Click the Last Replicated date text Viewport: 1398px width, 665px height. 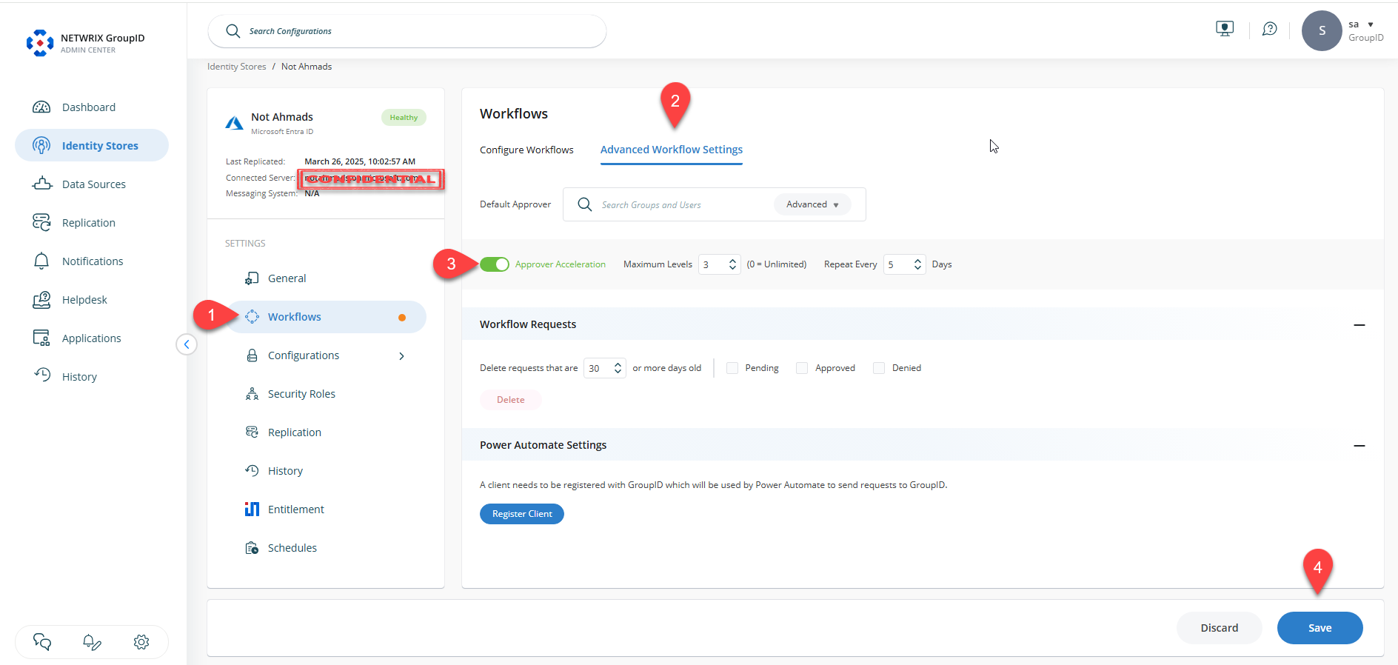pos(360,161)
